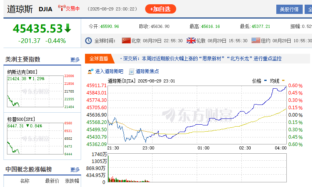This screenshot has height=187, width=312.
Task: Click the 美洲主要指数 section heading
Action: point(23,59)
